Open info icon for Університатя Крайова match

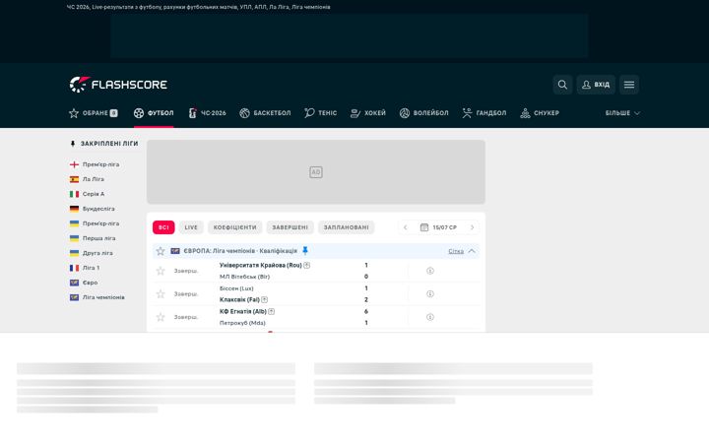(430, 271)
